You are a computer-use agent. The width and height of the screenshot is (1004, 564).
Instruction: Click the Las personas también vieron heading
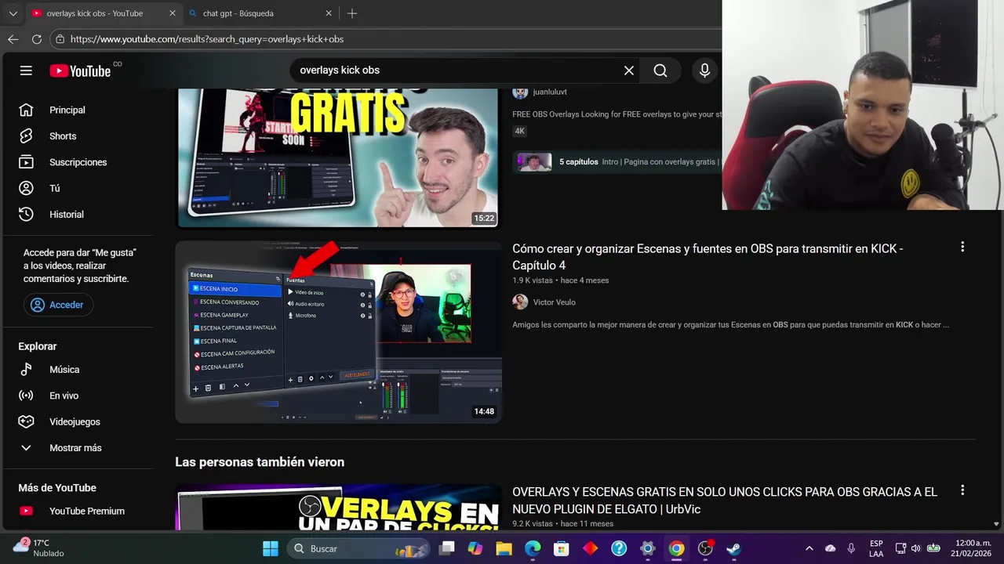click(260, 462)
